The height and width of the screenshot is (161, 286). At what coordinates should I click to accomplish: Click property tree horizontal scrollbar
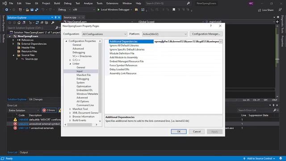(x=80, y=124)
